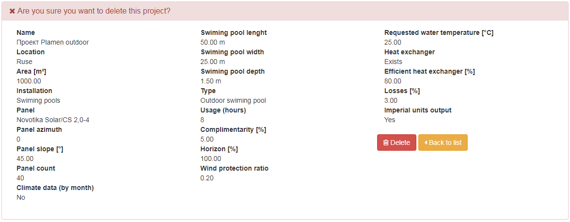The image size is (570, 222).
Task: Click the Installation value Swiming pools
Action: point(39,101)
